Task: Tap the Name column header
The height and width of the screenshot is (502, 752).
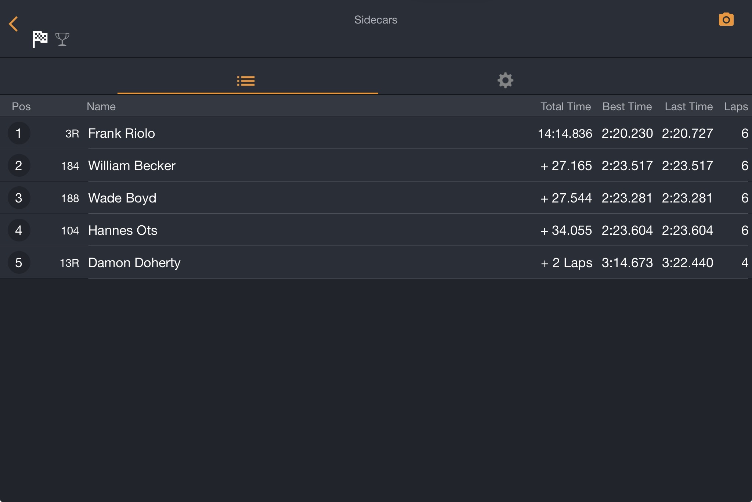Action: click(x=101, y=107)
